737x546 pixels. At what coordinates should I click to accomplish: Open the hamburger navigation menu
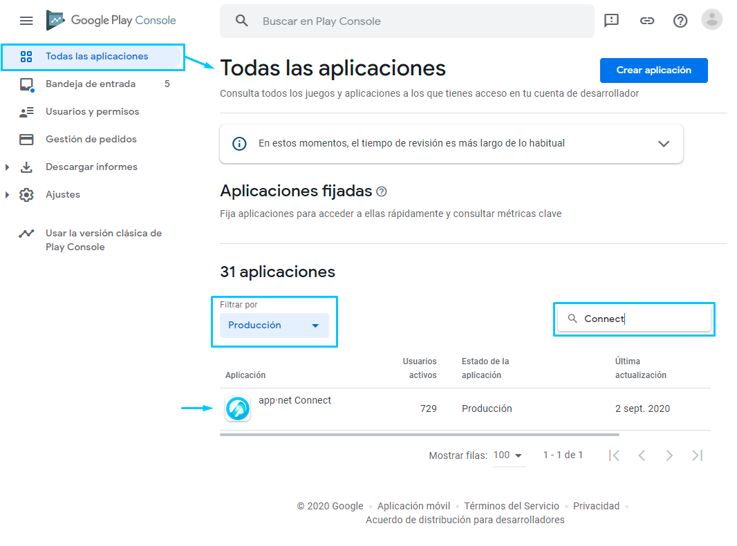pyautogui.click(x=26, y=21)
